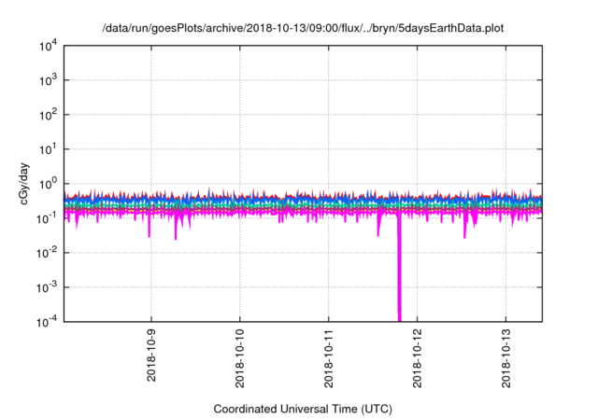Click the 10^0 y-axis tick label
Viewport: 598px width, 418px height.
(48, 184)
